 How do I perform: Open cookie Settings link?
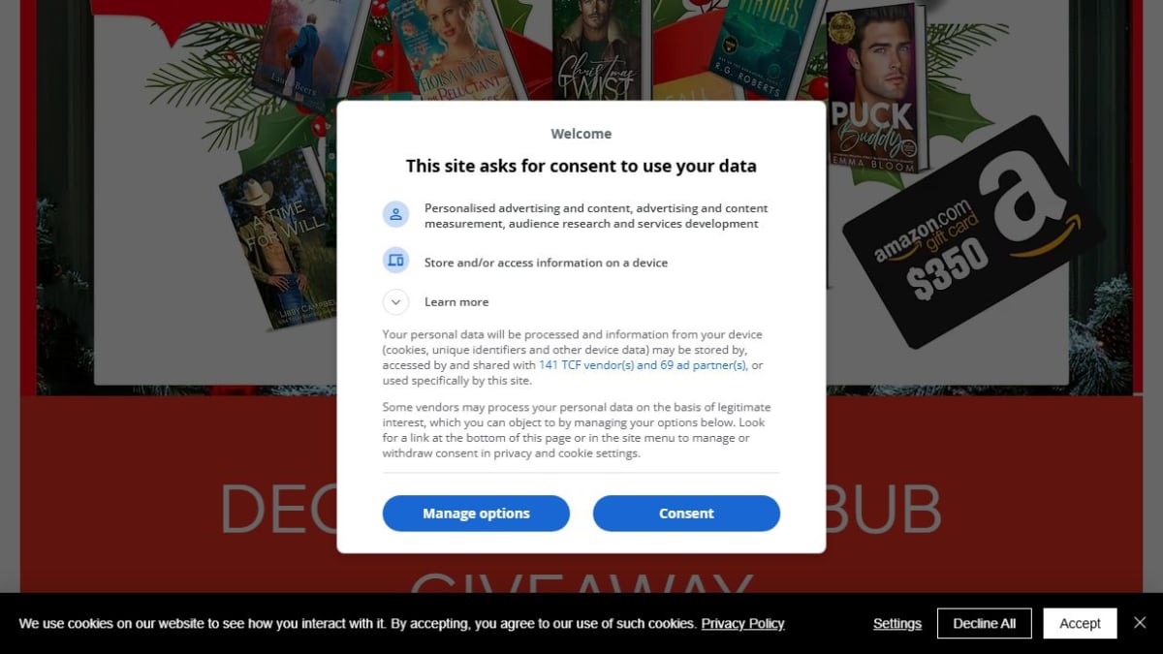[x=897, y=624]
